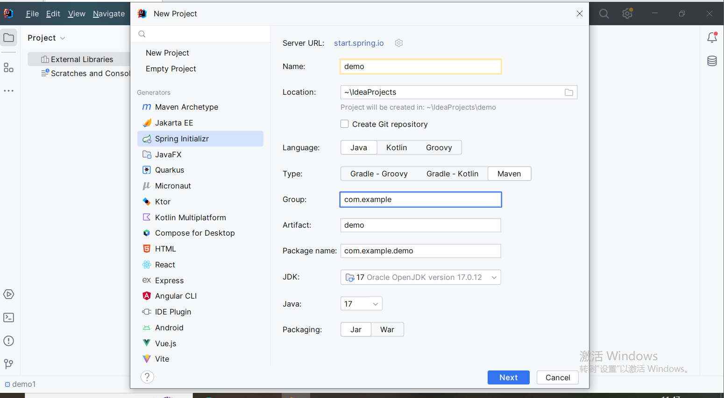The height and width of the screenshot is (398, 724).
Task: Click the Server URL settings gear
Action: pyautogui.click(x=399, y=43)
